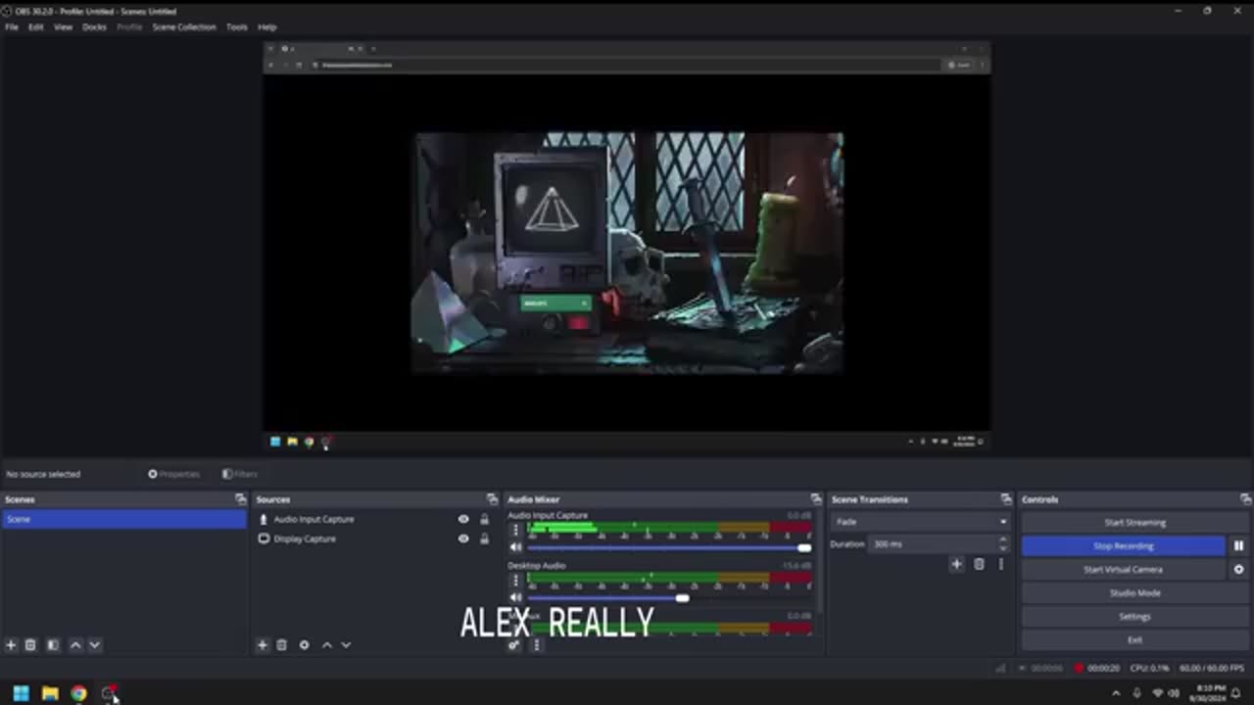Open Settings from Controls panel
Viewport: 1254px width, 705px height.
(1134, 616)
